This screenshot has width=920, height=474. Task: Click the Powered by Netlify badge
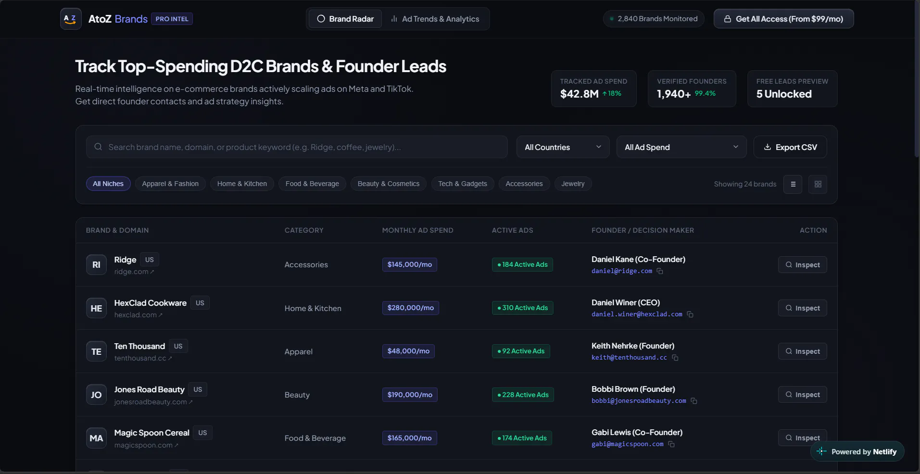[x=857, y=451]
